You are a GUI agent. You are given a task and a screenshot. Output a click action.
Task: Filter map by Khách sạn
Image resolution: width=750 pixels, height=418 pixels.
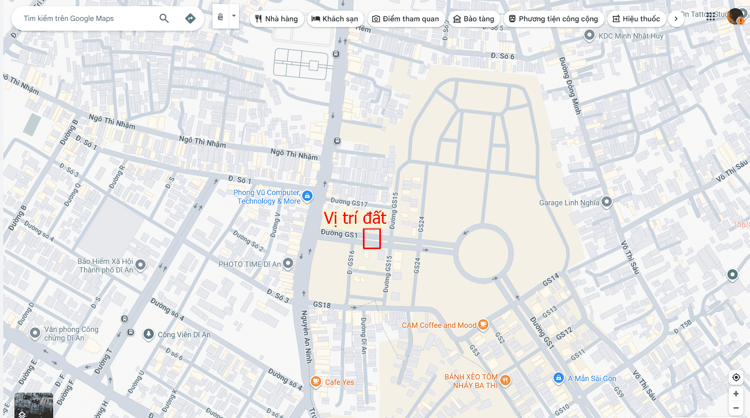(x=335, y=19)
